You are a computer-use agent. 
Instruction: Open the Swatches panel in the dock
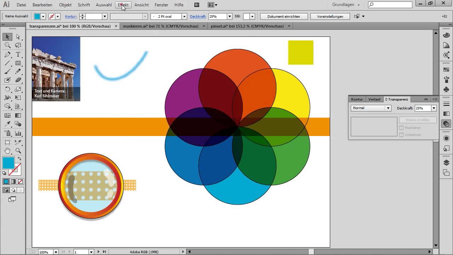tap(446, 69)
